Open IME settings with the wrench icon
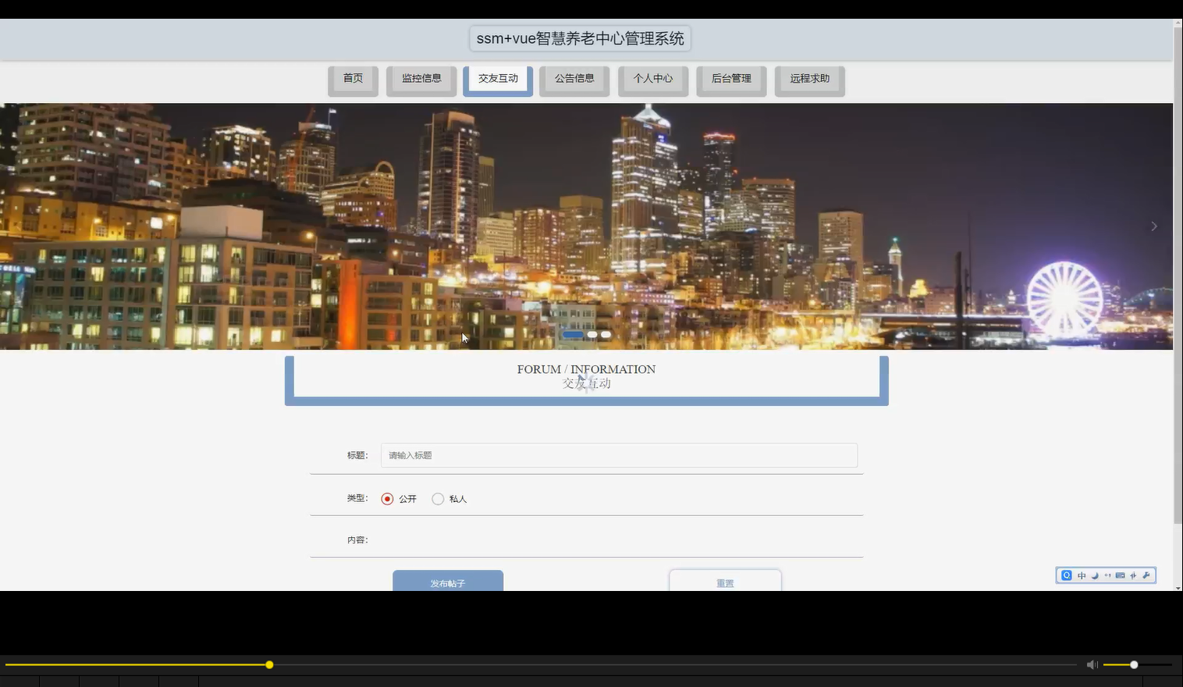This screenshot has height=687, width=1183. pyautogui.click(x=1146, y=575)
